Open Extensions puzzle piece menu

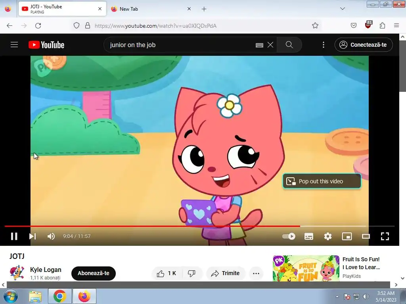pyautogui.click(x=382, y=25)
